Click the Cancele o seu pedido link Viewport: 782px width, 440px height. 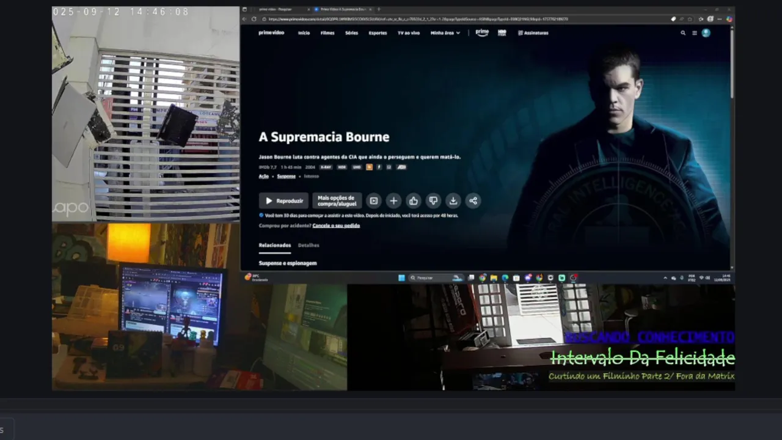tap(336, 226)
